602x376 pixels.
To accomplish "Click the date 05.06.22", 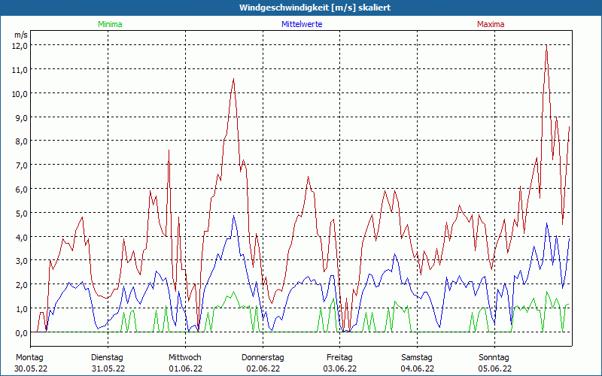I will click(495, 368).
